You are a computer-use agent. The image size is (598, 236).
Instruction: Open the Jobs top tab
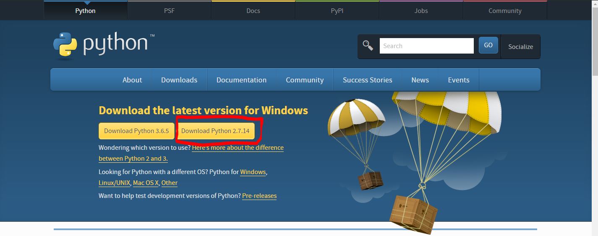tap(421, 10)
